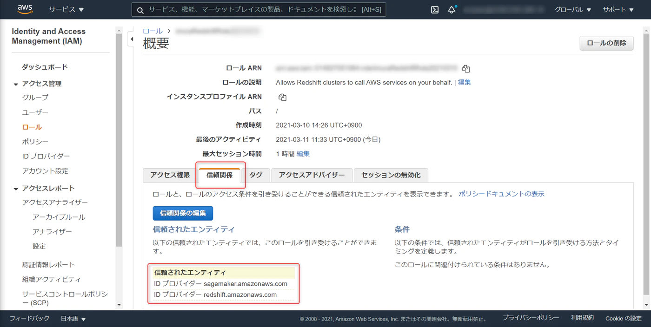The height and width of the screenshot is (327, 651).
Task: Edit the role description link
Action: 465,82
